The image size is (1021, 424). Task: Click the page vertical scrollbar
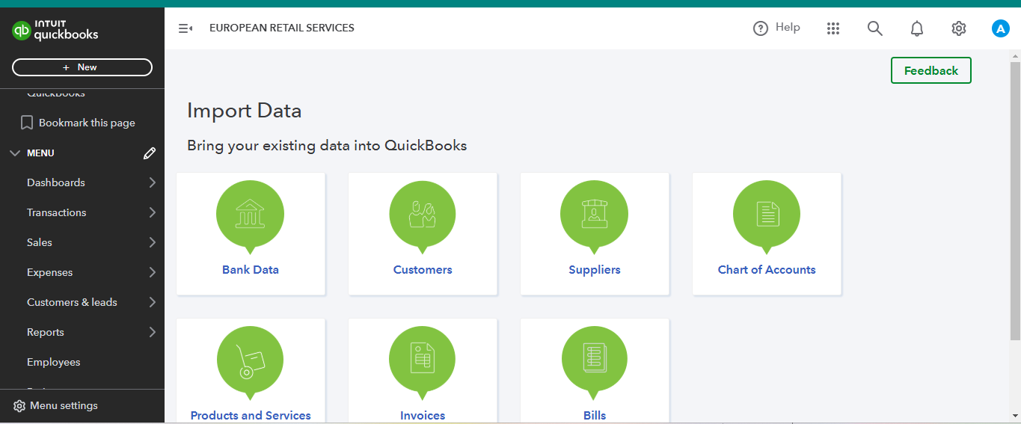1015,224
